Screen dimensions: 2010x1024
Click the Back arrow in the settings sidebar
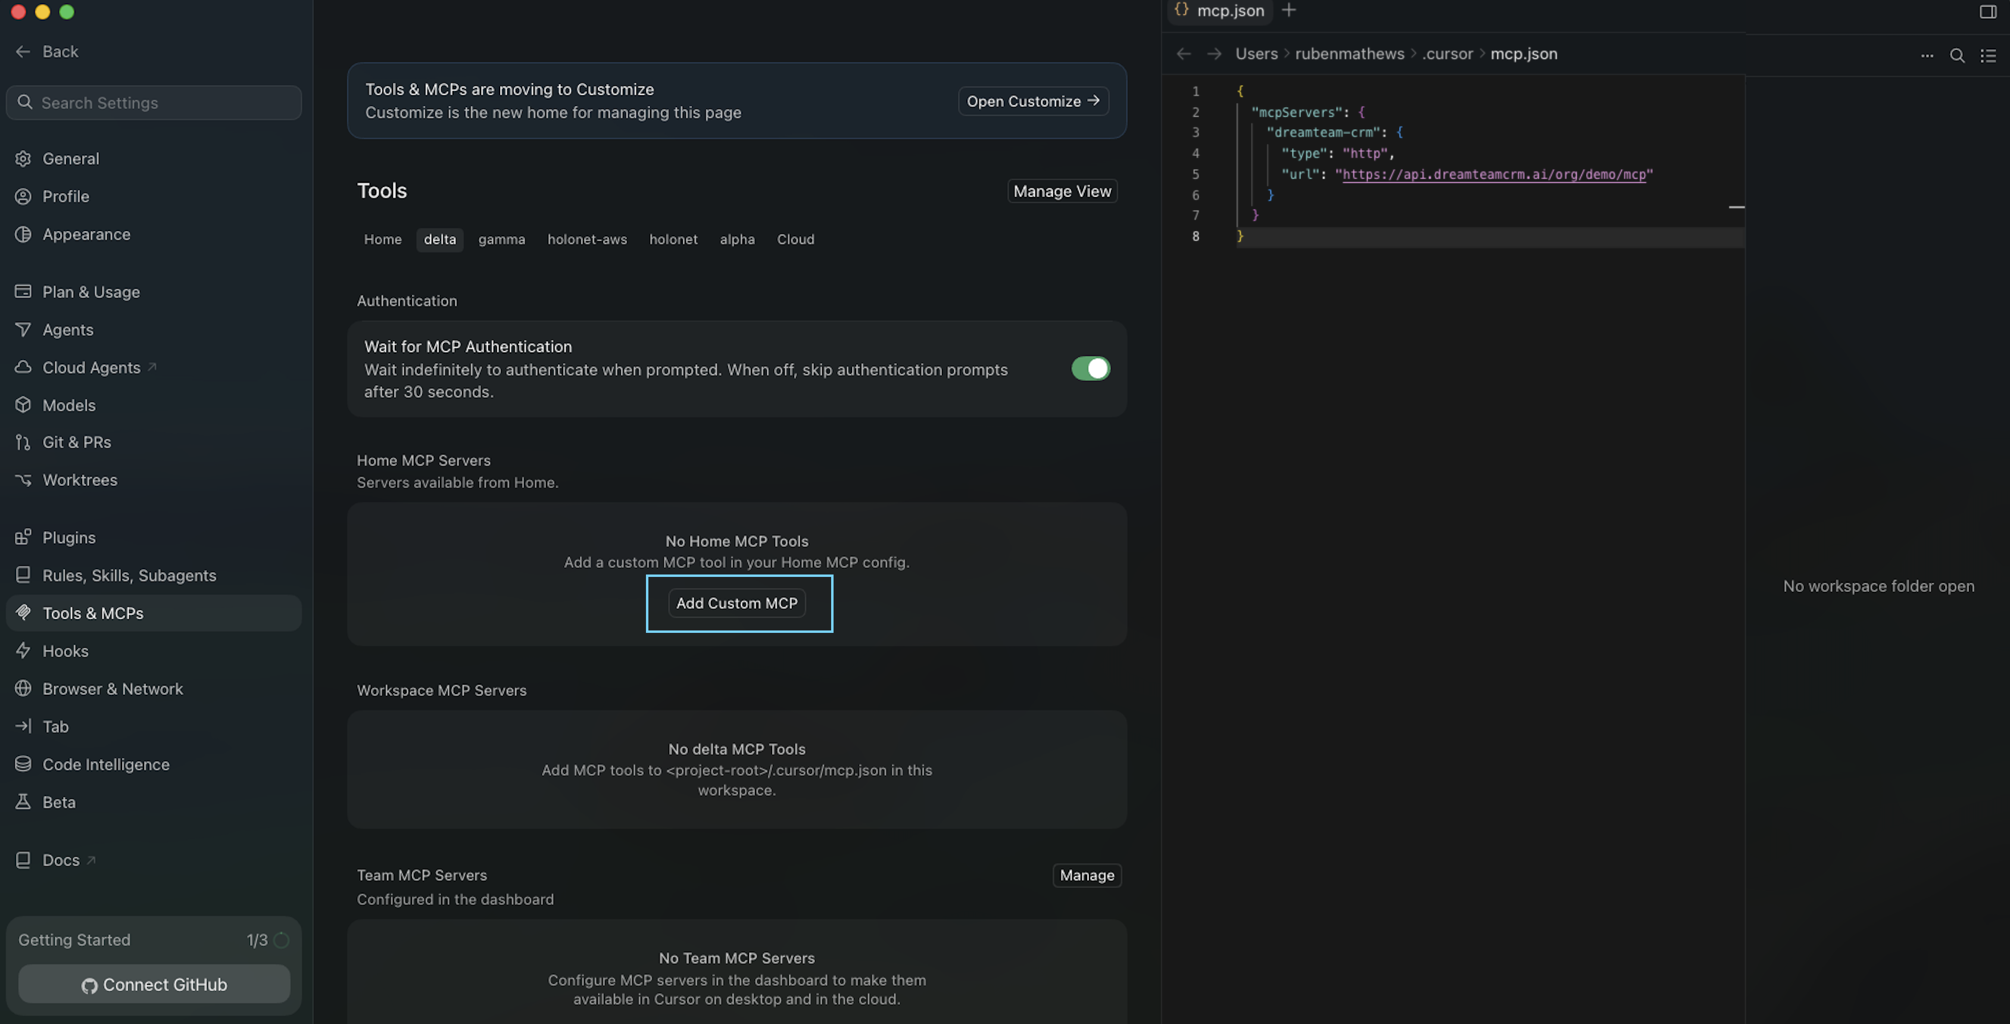(23, 52)
